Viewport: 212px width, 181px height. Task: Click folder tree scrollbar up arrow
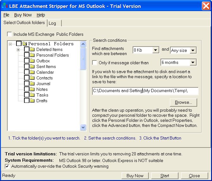pyautogui.click(x=83, y=44)
